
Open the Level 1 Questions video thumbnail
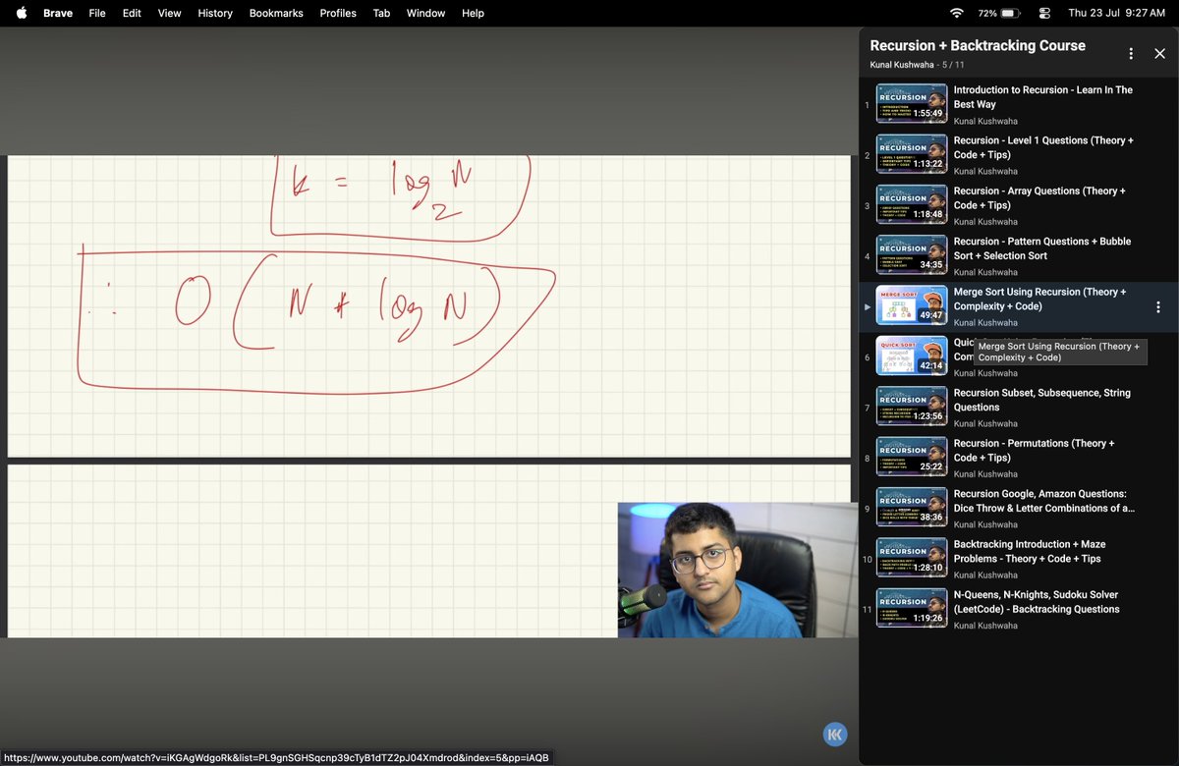pos(912,155)
